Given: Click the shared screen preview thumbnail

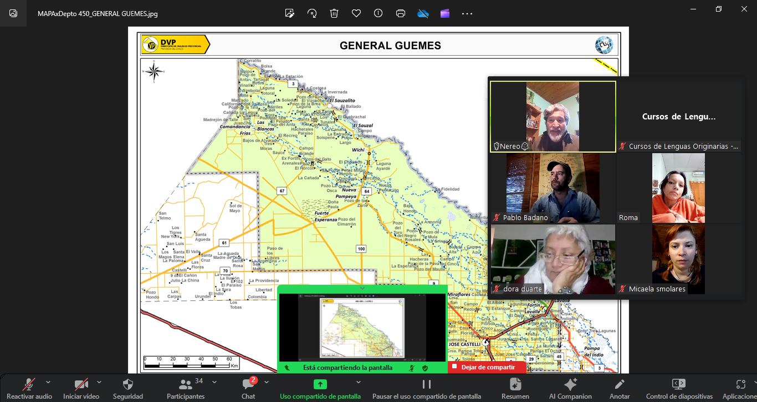Looking at the screenshot, I should [362, 327].
